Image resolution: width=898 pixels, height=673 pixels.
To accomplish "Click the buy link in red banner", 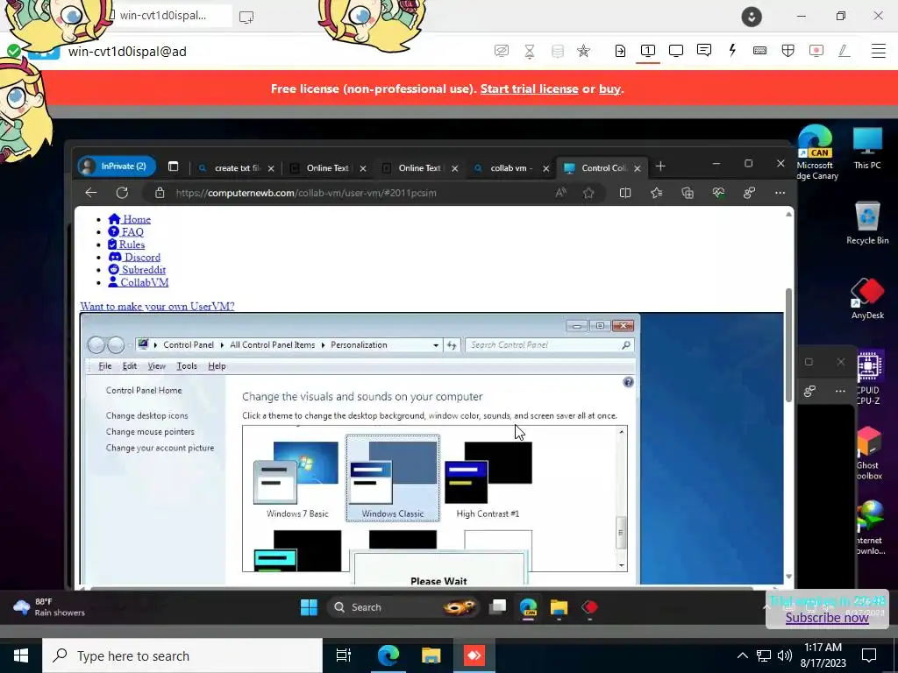I will point(609,89).
